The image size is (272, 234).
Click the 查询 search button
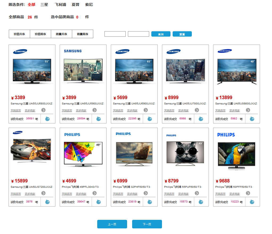click(x=161, y=34)
